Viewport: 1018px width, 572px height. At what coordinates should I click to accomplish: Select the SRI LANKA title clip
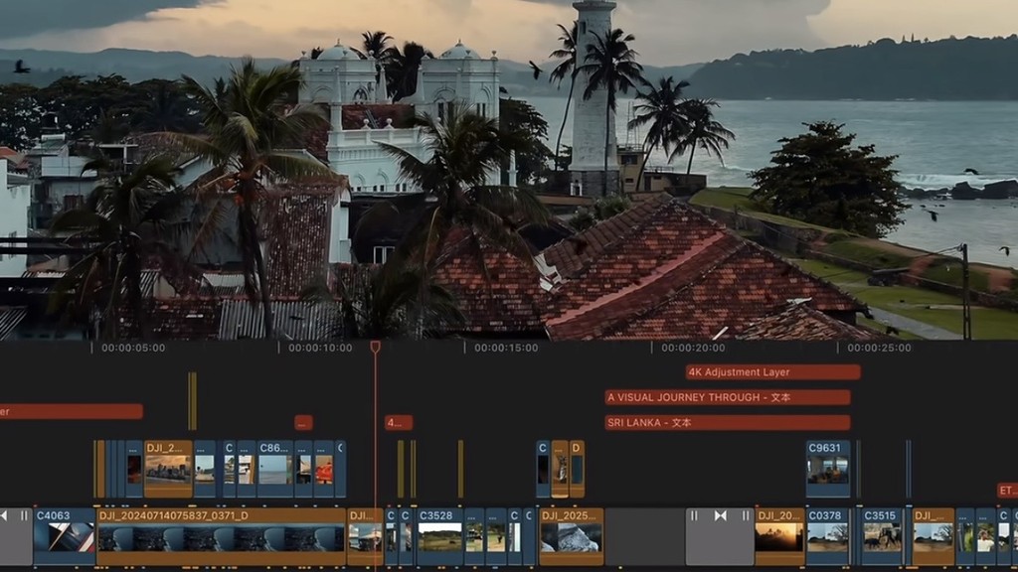(x=727, y=423)
